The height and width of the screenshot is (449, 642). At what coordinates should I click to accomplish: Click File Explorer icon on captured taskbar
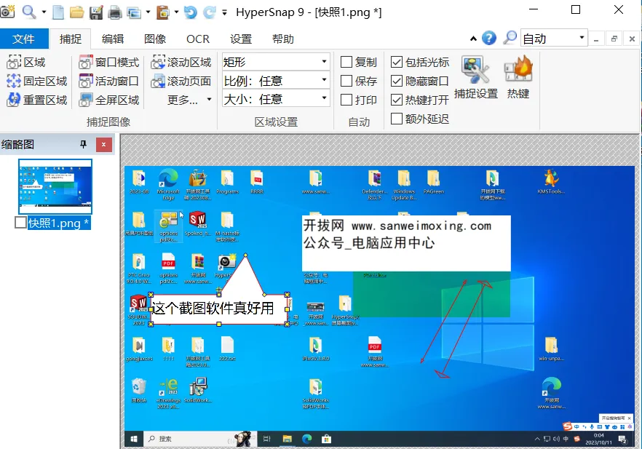point(287,439)
